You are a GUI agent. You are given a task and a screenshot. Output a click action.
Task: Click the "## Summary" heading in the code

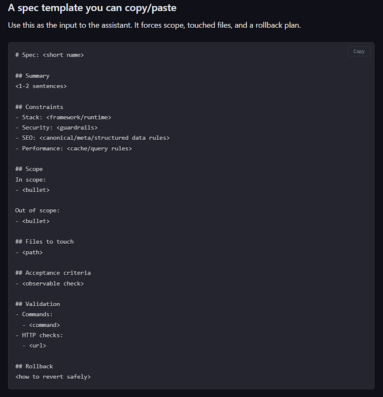32,75
